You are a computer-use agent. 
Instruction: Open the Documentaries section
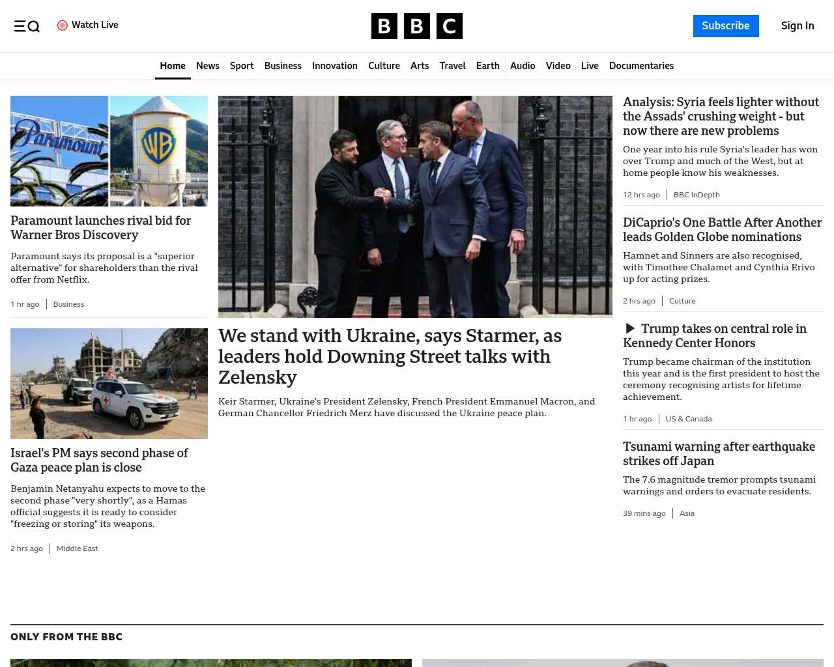coord(641,66)
